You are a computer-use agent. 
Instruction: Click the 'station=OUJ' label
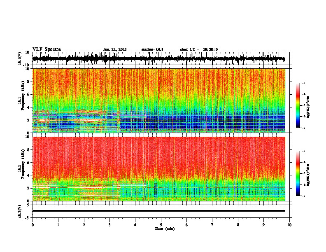[152, 49]
